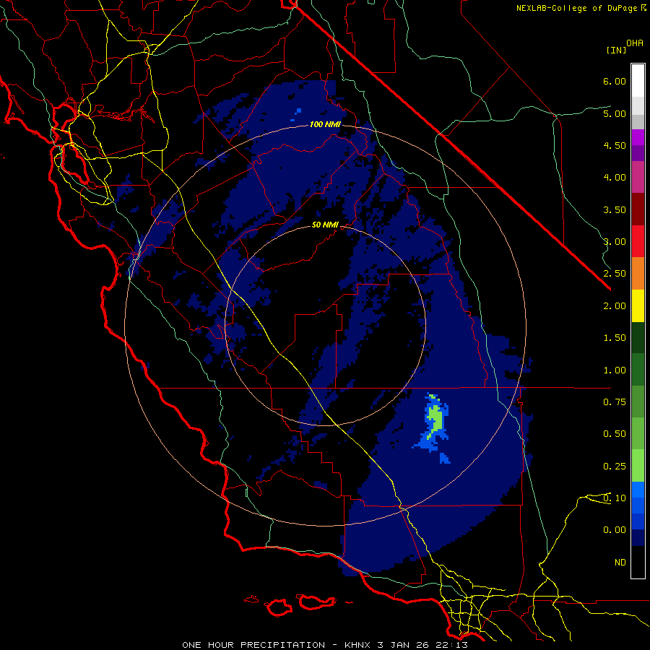Image resolution: width=650 pixels, height=650 pixels.
Task: Click the 2.00 legend value
Action: click(x=615, y=306)
